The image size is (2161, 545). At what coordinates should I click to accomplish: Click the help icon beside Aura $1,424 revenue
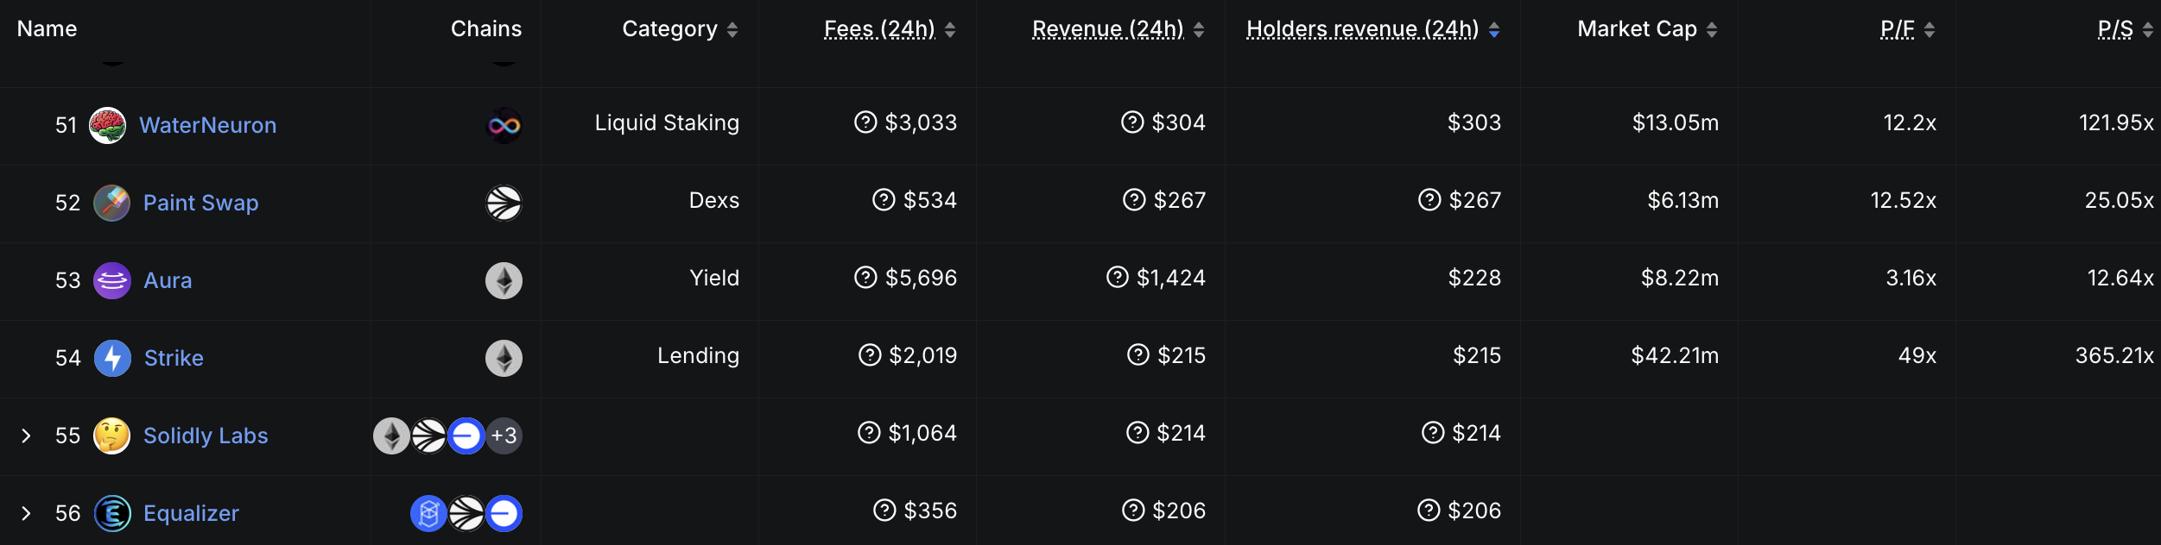click(x=1118, y=277)
